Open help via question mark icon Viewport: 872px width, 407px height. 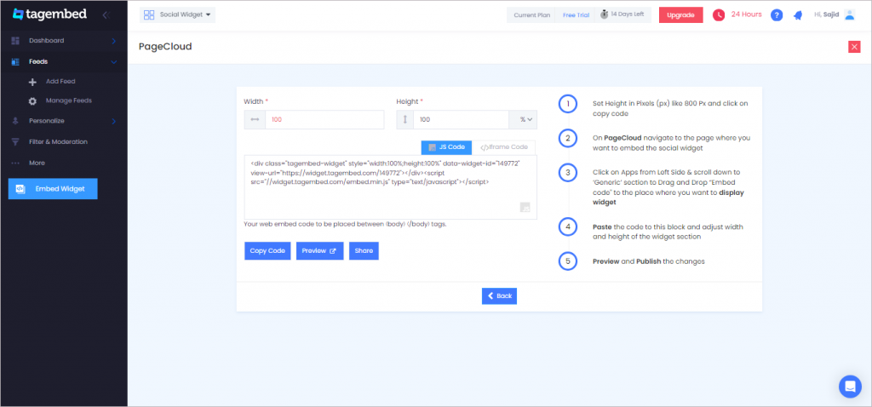point(777,15)
